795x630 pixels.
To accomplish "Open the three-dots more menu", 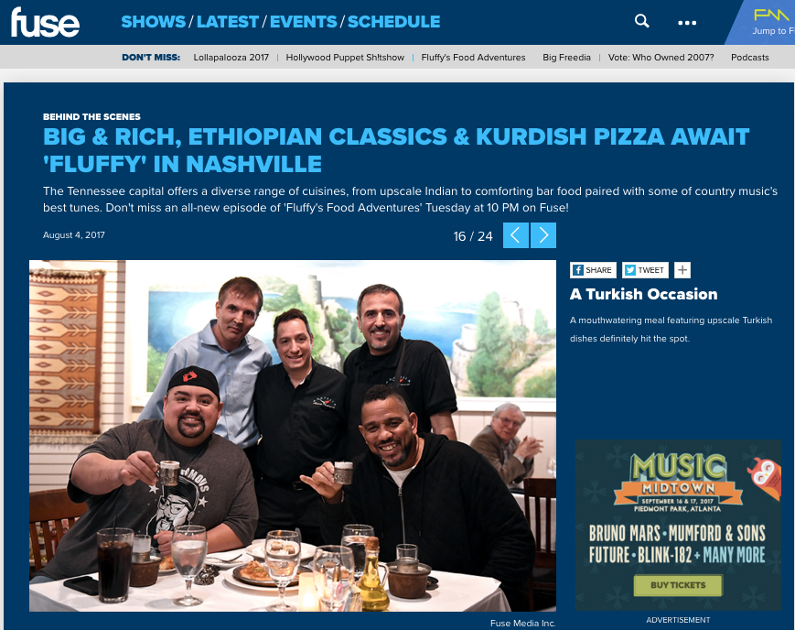I will 687,23.
